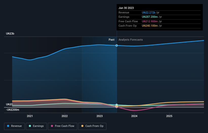Click the UK£12.900m free cash flow value
208x133 pixels.
(150, 21)
